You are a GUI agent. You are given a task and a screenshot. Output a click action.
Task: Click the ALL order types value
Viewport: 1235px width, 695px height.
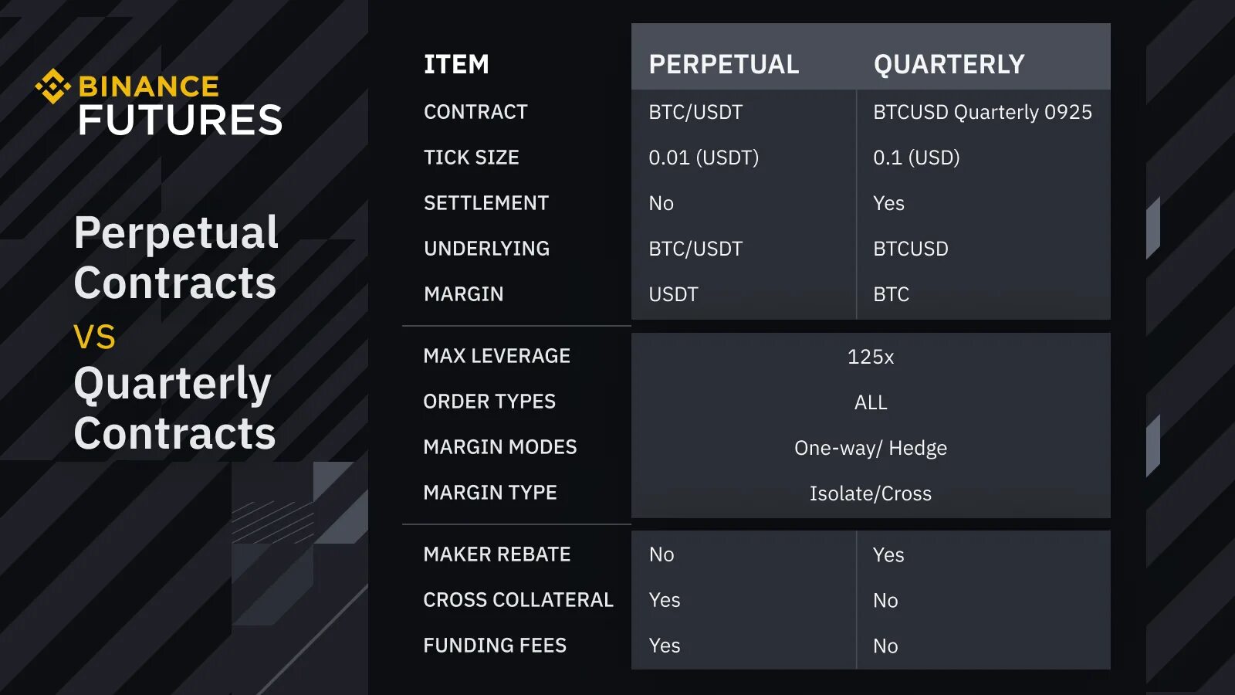pos(871,402)
